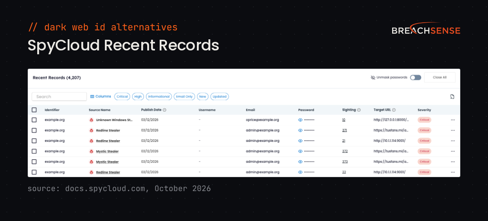Viewport: 488px width, 221px height.
Task: Click Critical badge in the sighting 21 row
Action: 424,141
